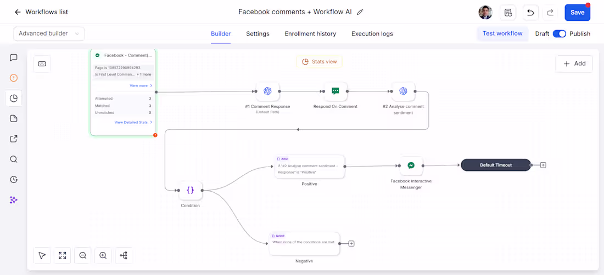The width and height of the screenshot is (604, 275).
Task: Select the Condition node
Action: coord(191,190)
